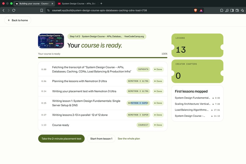Click the COURSEIT badge
This screenshot has height=164, width=246.
143,125
